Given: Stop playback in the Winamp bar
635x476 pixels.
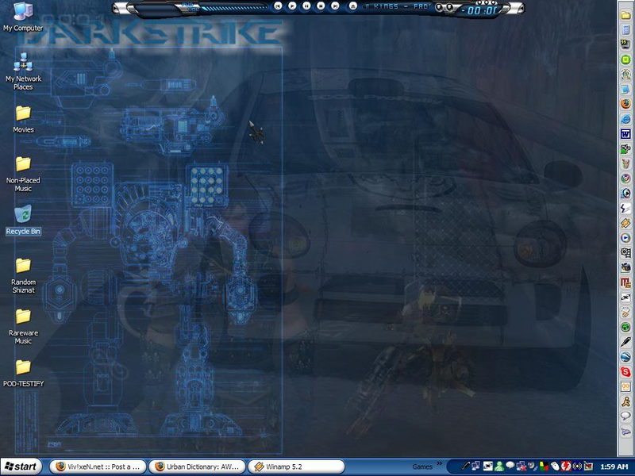Looking at the screenshot, I should click(321, 6).
